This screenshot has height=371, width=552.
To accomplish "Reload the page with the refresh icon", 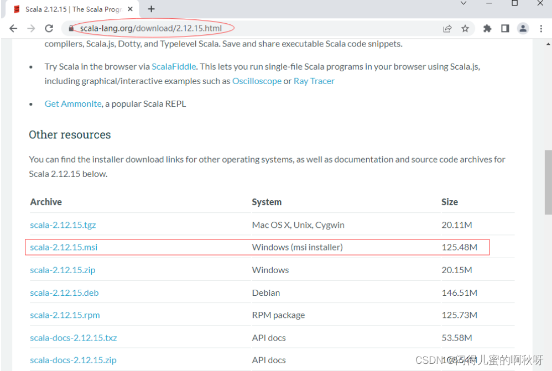I will coord(49,29).
